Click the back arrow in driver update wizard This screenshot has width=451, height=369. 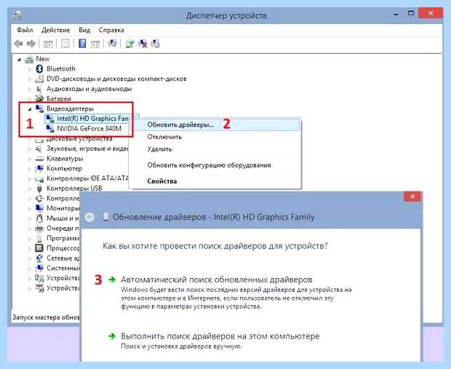click(89, 217)
